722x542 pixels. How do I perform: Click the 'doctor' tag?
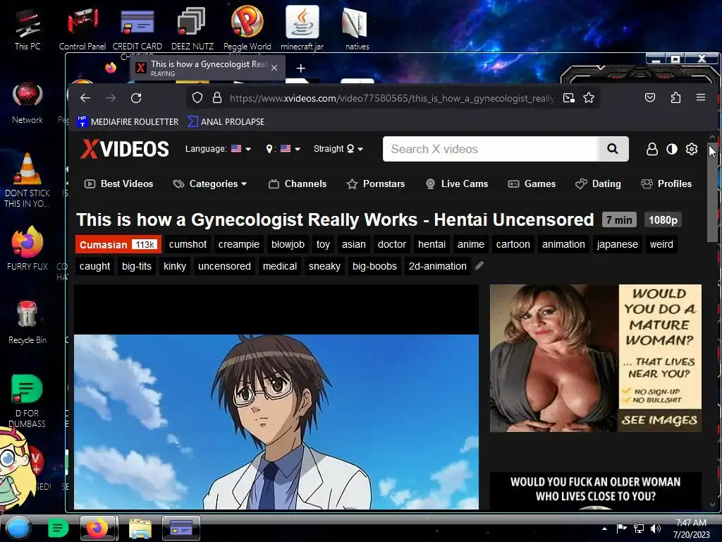point(392,244)
